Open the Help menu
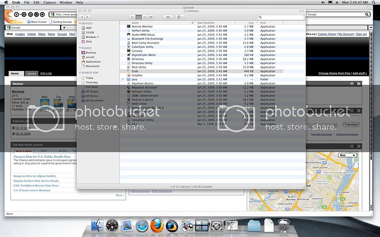 [79, 2]
